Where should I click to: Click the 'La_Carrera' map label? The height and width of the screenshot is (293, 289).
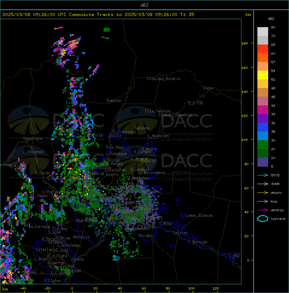tap(39, 227)
